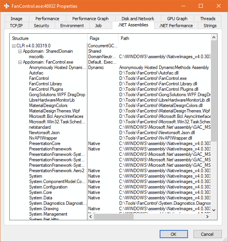Select Anonymously Hosted Dynamic assembly row
228x242 pixels.
coord(57,67)
